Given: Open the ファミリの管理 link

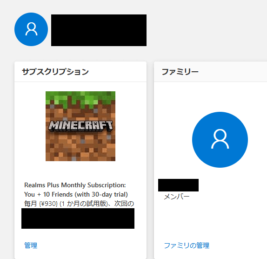Looking at the screenshot, I should pos(187,245).
